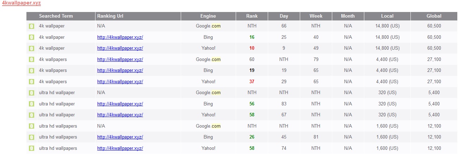Click the Month column header
Screen dimensions: 464x159
coord(348,16)
